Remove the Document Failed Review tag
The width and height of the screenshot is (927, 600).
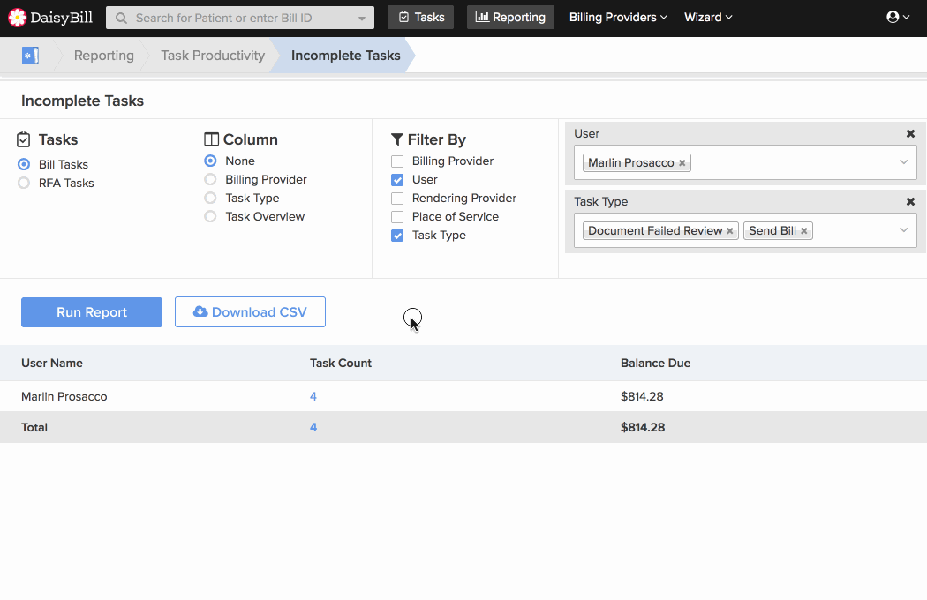[730, 231]
